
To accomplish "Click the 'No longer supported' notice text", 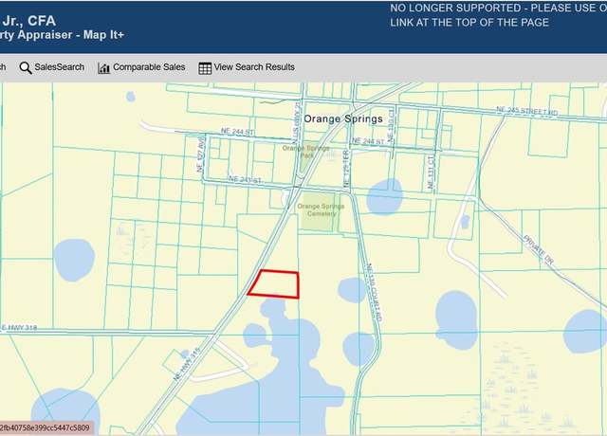I will point(498,15).
